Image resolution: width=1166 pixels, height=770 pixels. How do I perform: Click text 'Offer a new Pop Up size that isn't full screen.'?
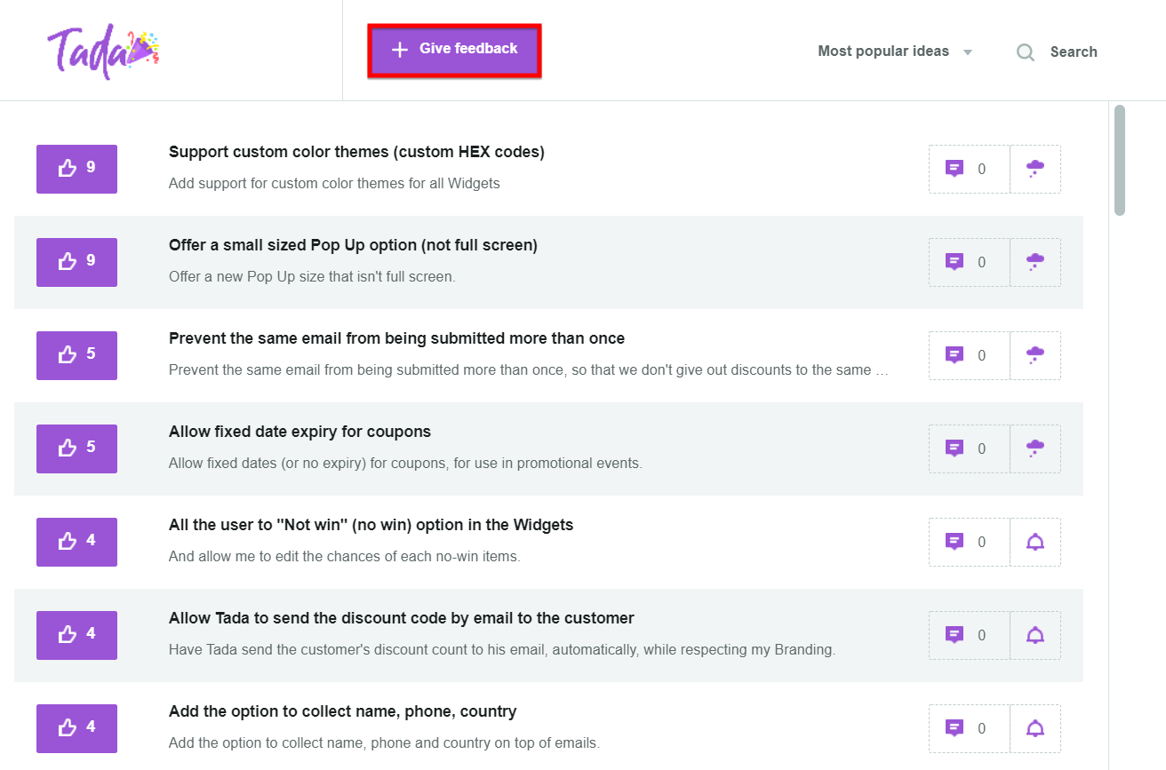pos(312,277)
